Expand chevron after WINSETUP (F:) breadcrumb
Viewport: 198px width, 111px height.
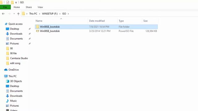pos(60,14)
